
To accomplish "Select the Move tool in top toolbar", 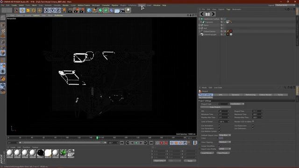I will 22,10.
